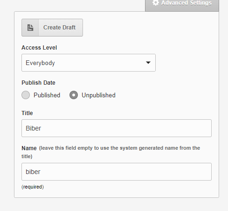The height and width of the screenshot is (211, 228).
Task: Open the Access Level dropdown
Action: pyautogui.click(x=89, y=63)
